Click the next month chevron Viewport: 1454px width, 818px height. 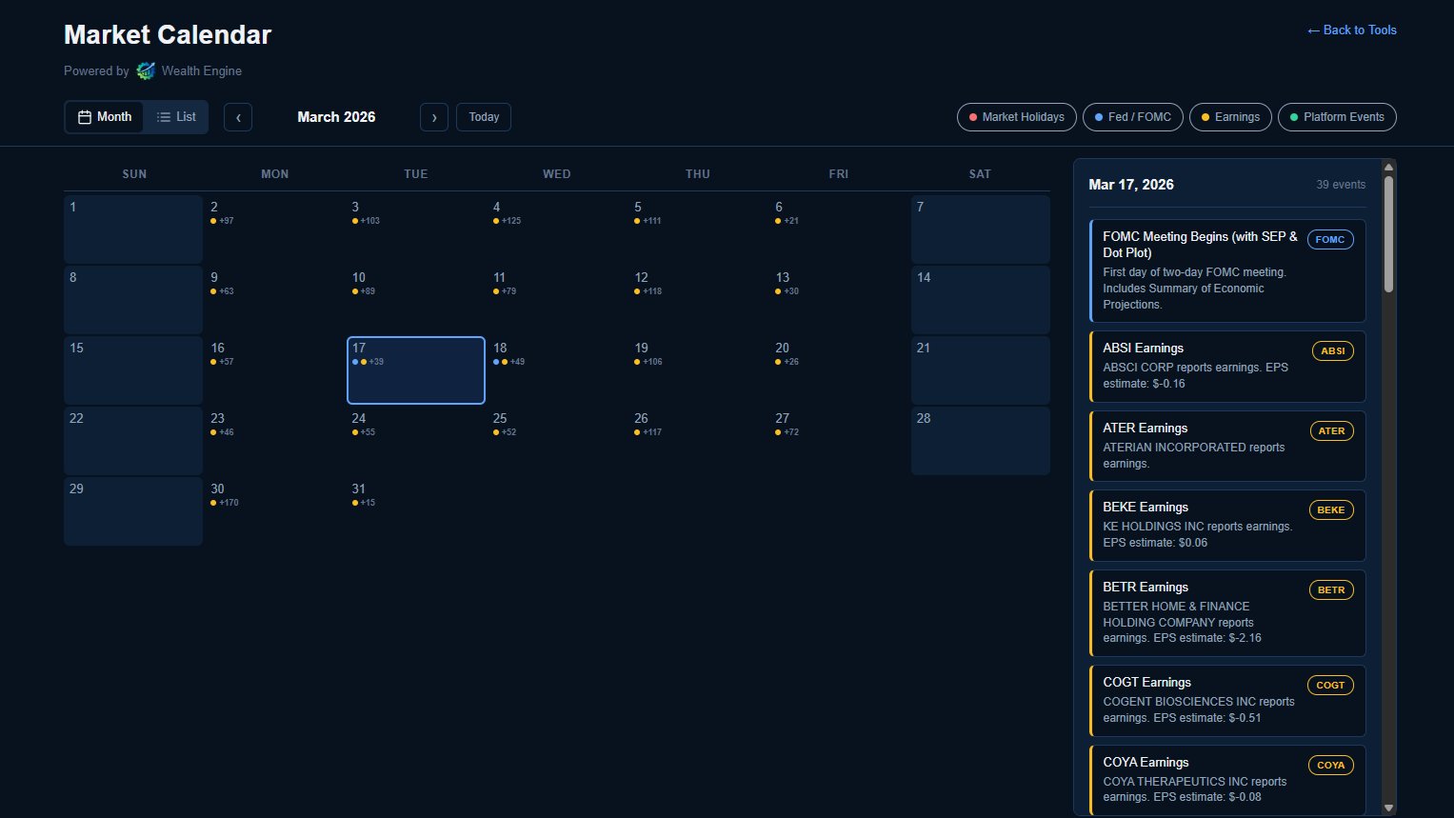tap(434, 116)
